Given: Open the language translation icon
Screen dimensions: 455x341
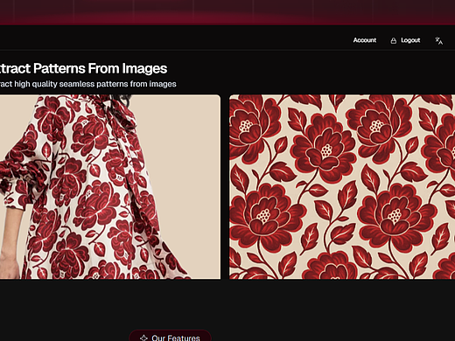Looking at the screenshot, I should tap(438, 40).
